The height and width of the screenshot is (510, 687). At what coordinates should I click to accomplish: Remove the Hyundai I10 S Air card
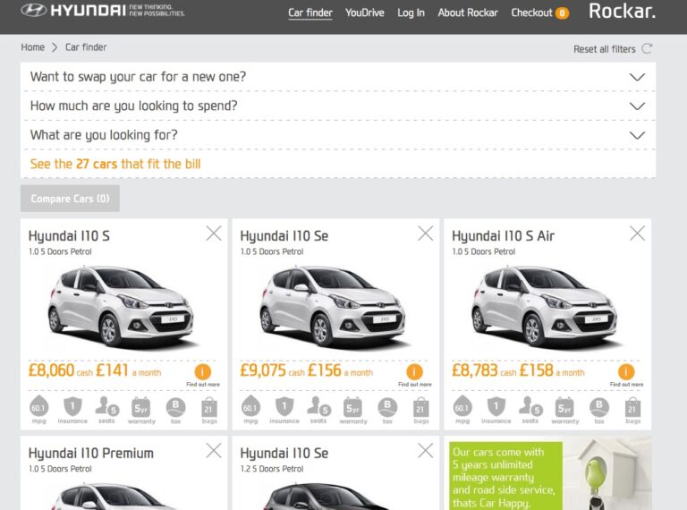[637, 234]
